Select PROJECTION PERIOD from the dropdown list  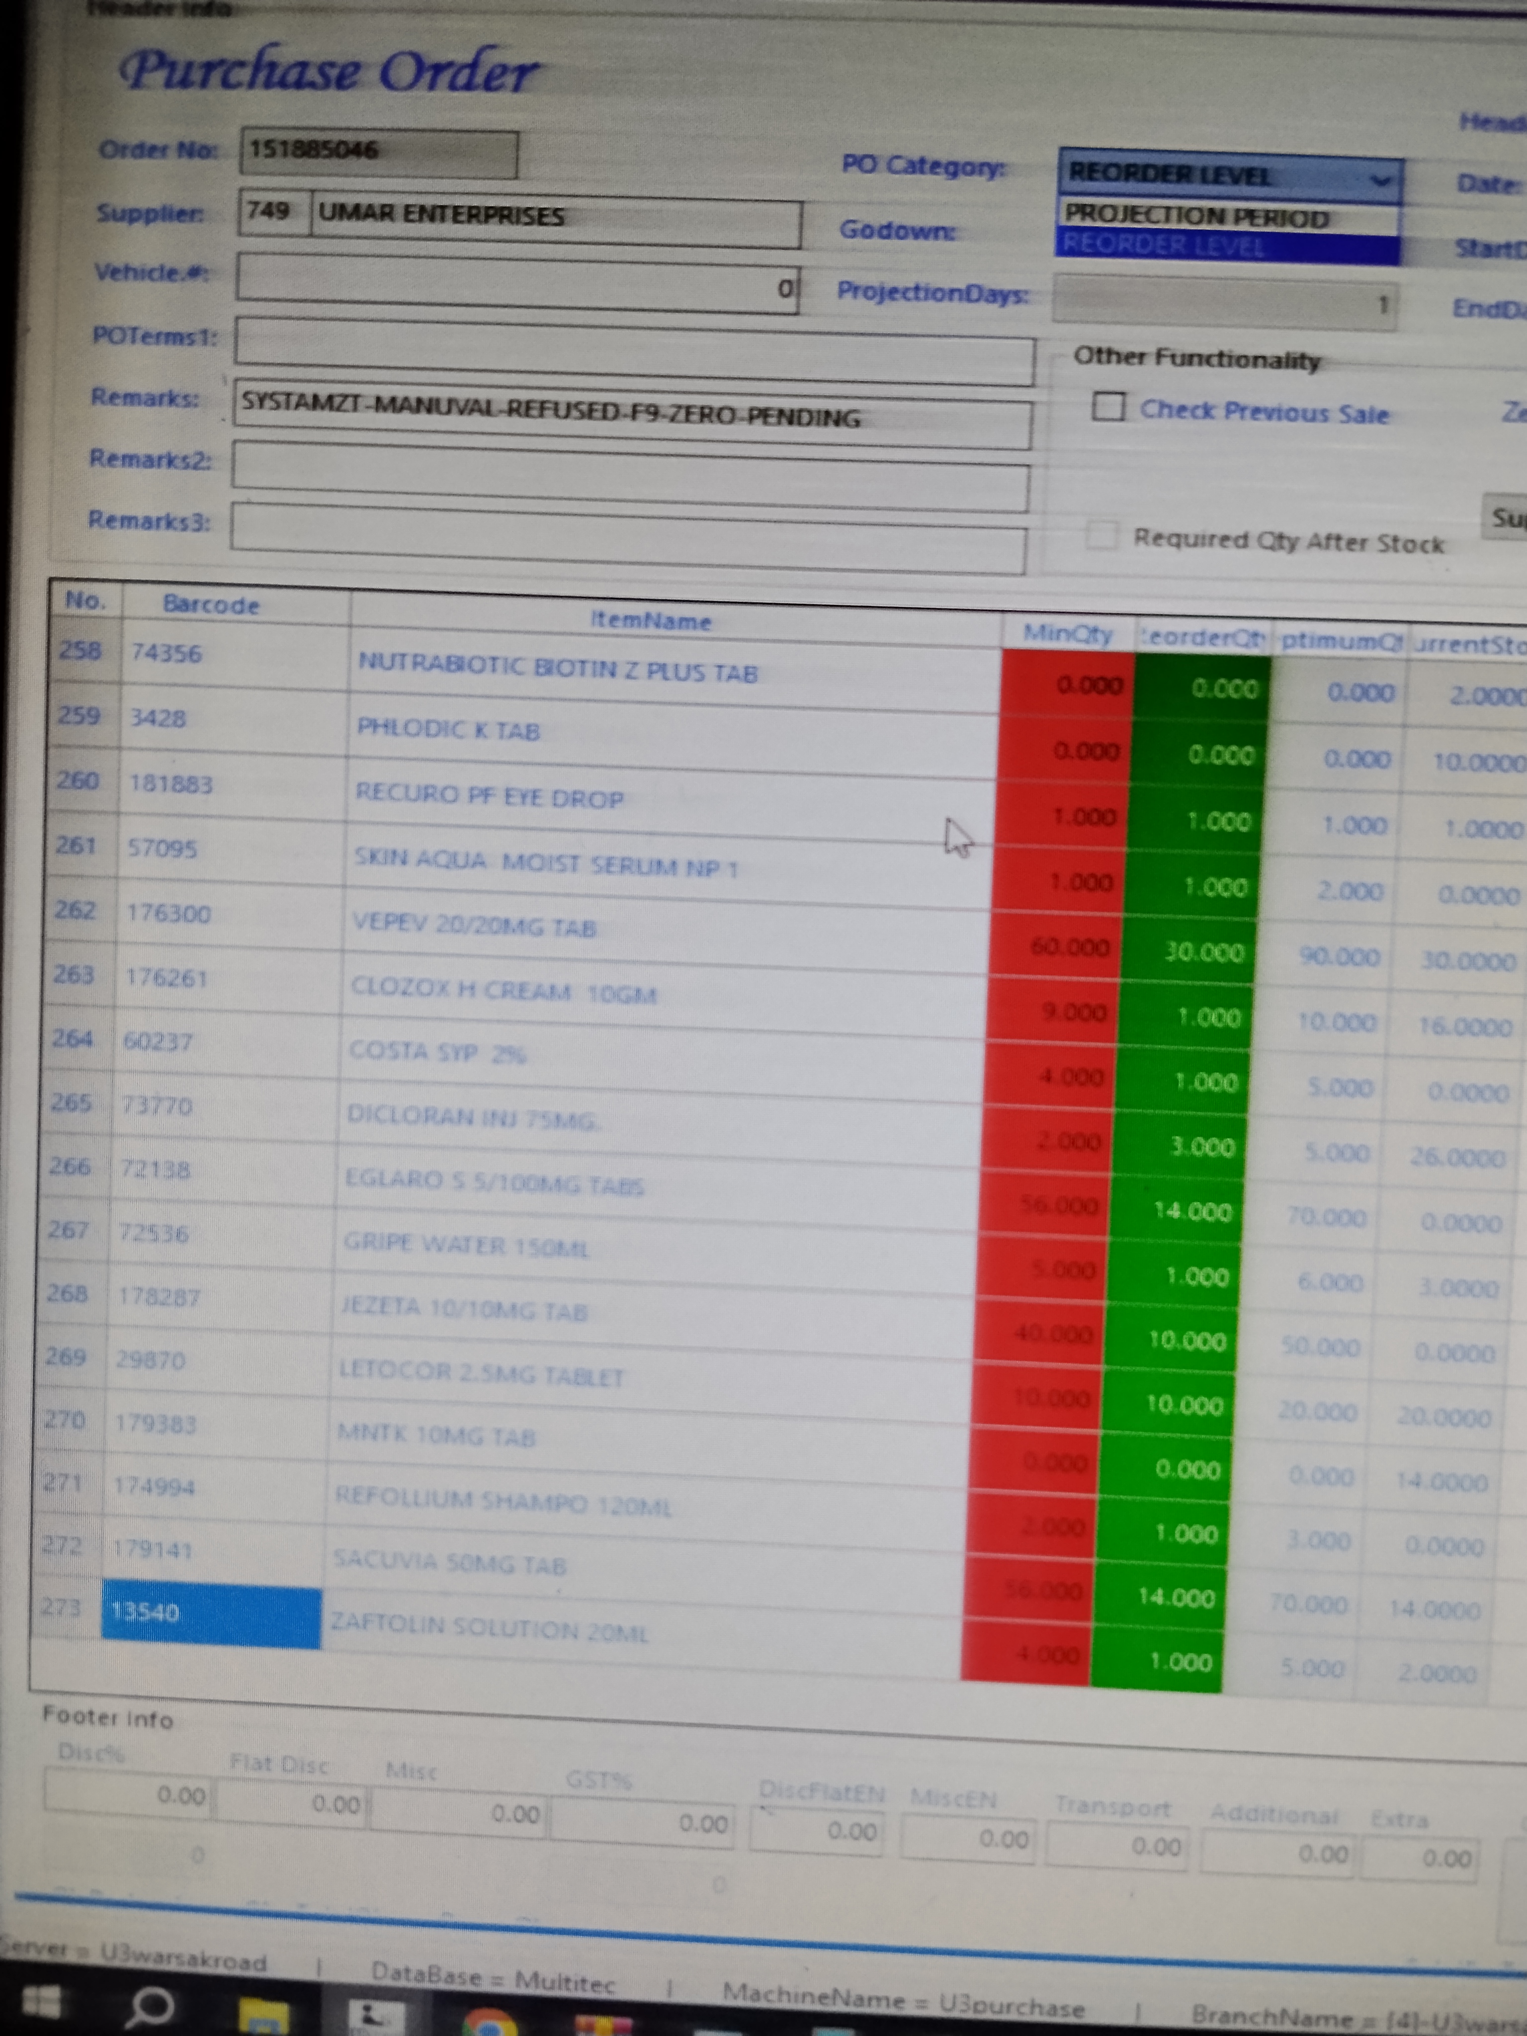pos(1196,217)
